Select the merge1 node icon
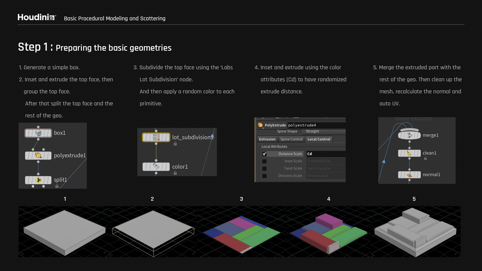This screenshot has width=482, height=271. click(x=409, y=135)
